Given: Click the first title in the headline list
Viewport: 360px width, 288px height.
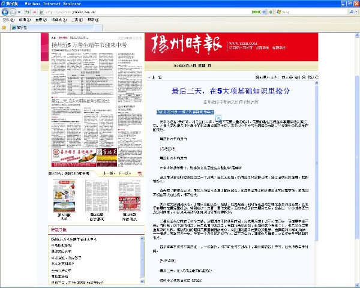Looking at the screenshot, I should click(x=74, y=239).
